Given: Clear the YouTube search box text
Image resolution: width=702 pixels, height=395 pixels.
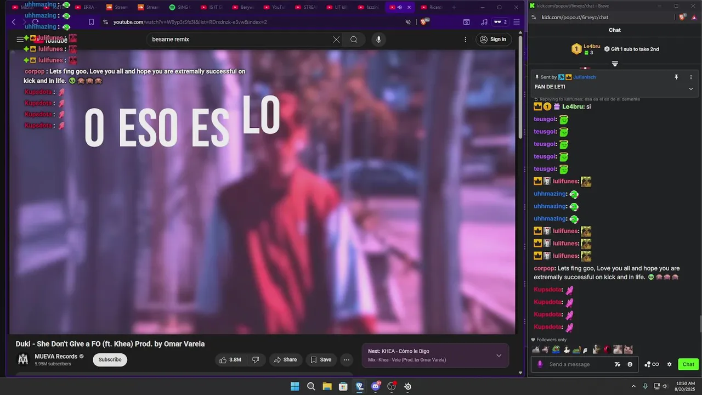Looking at the screenshot, I should (x=336, y=39).
